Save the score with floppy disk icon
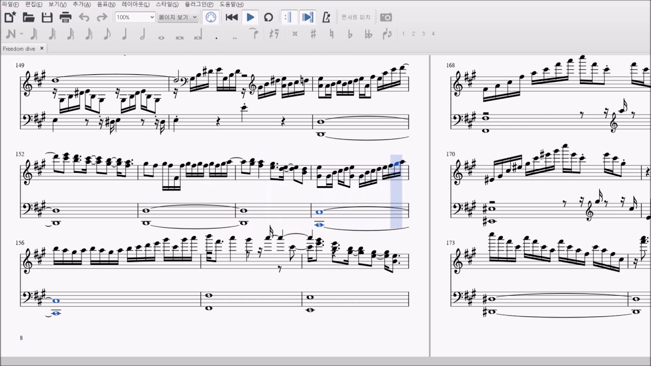This screenshot has height=366, width=651. tap(47, 17)
